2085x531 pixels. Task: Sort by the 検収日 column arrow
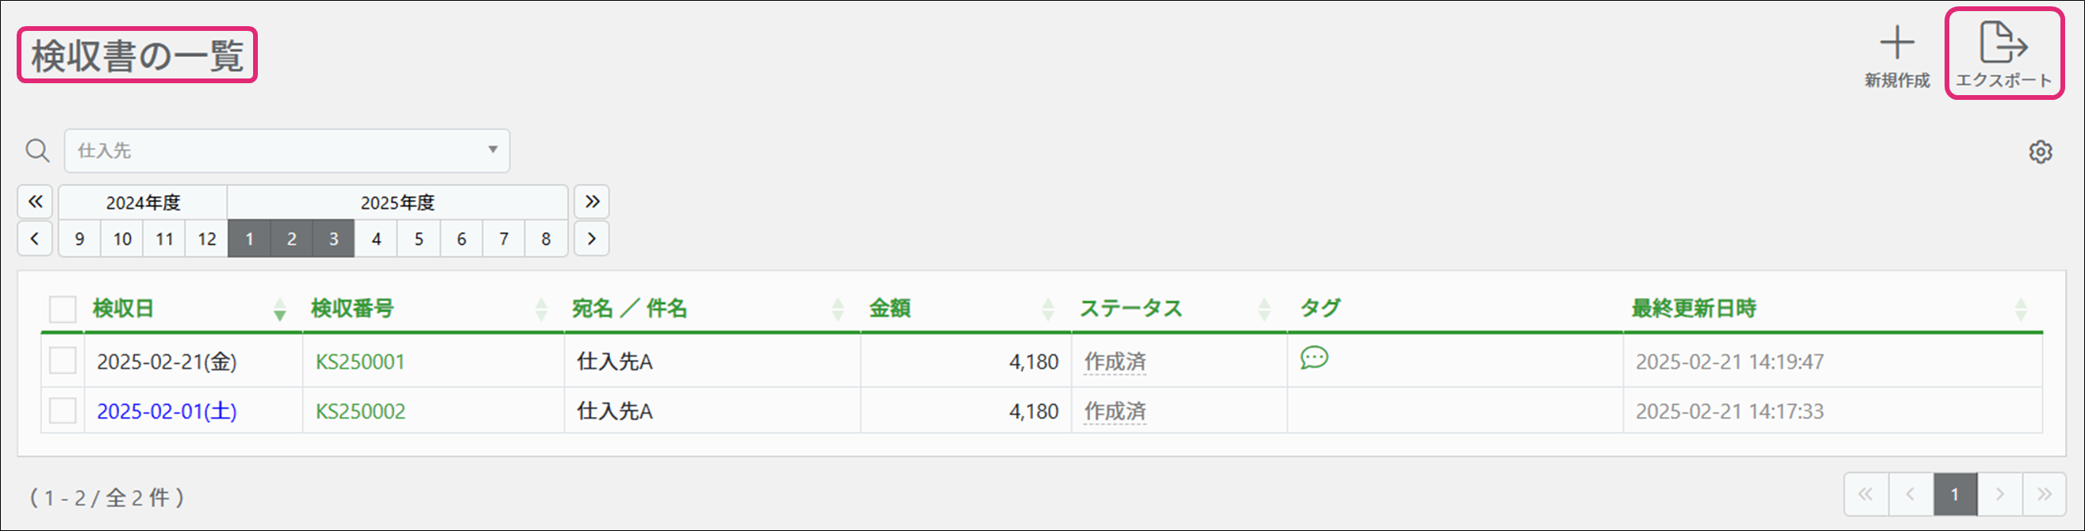[x=279, y=309]
